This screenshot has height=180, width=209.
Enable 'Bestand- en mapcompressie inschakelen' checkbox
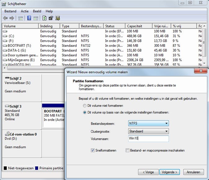pos(127,150)
